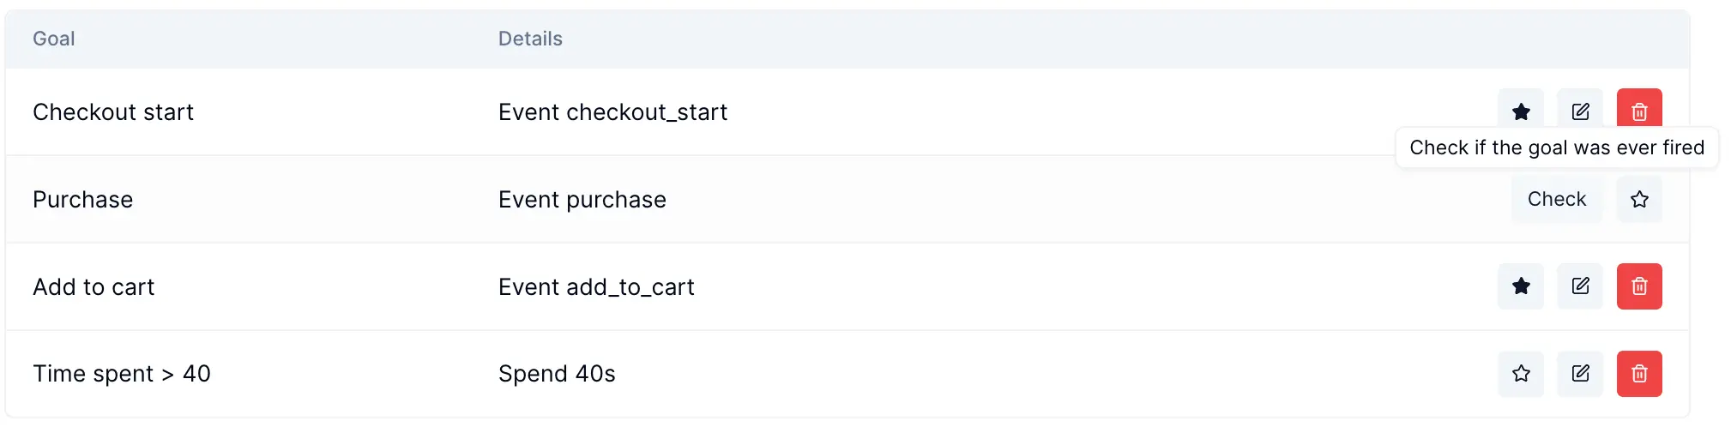Viewport: 1731px width, 427px height.
Task: Select the Add to cart goal name
Action: [x=93, y=287]
